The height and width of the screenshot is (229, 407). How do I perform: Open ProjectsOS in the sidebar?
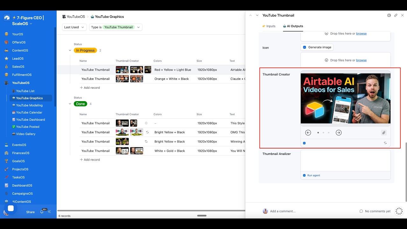20,169
